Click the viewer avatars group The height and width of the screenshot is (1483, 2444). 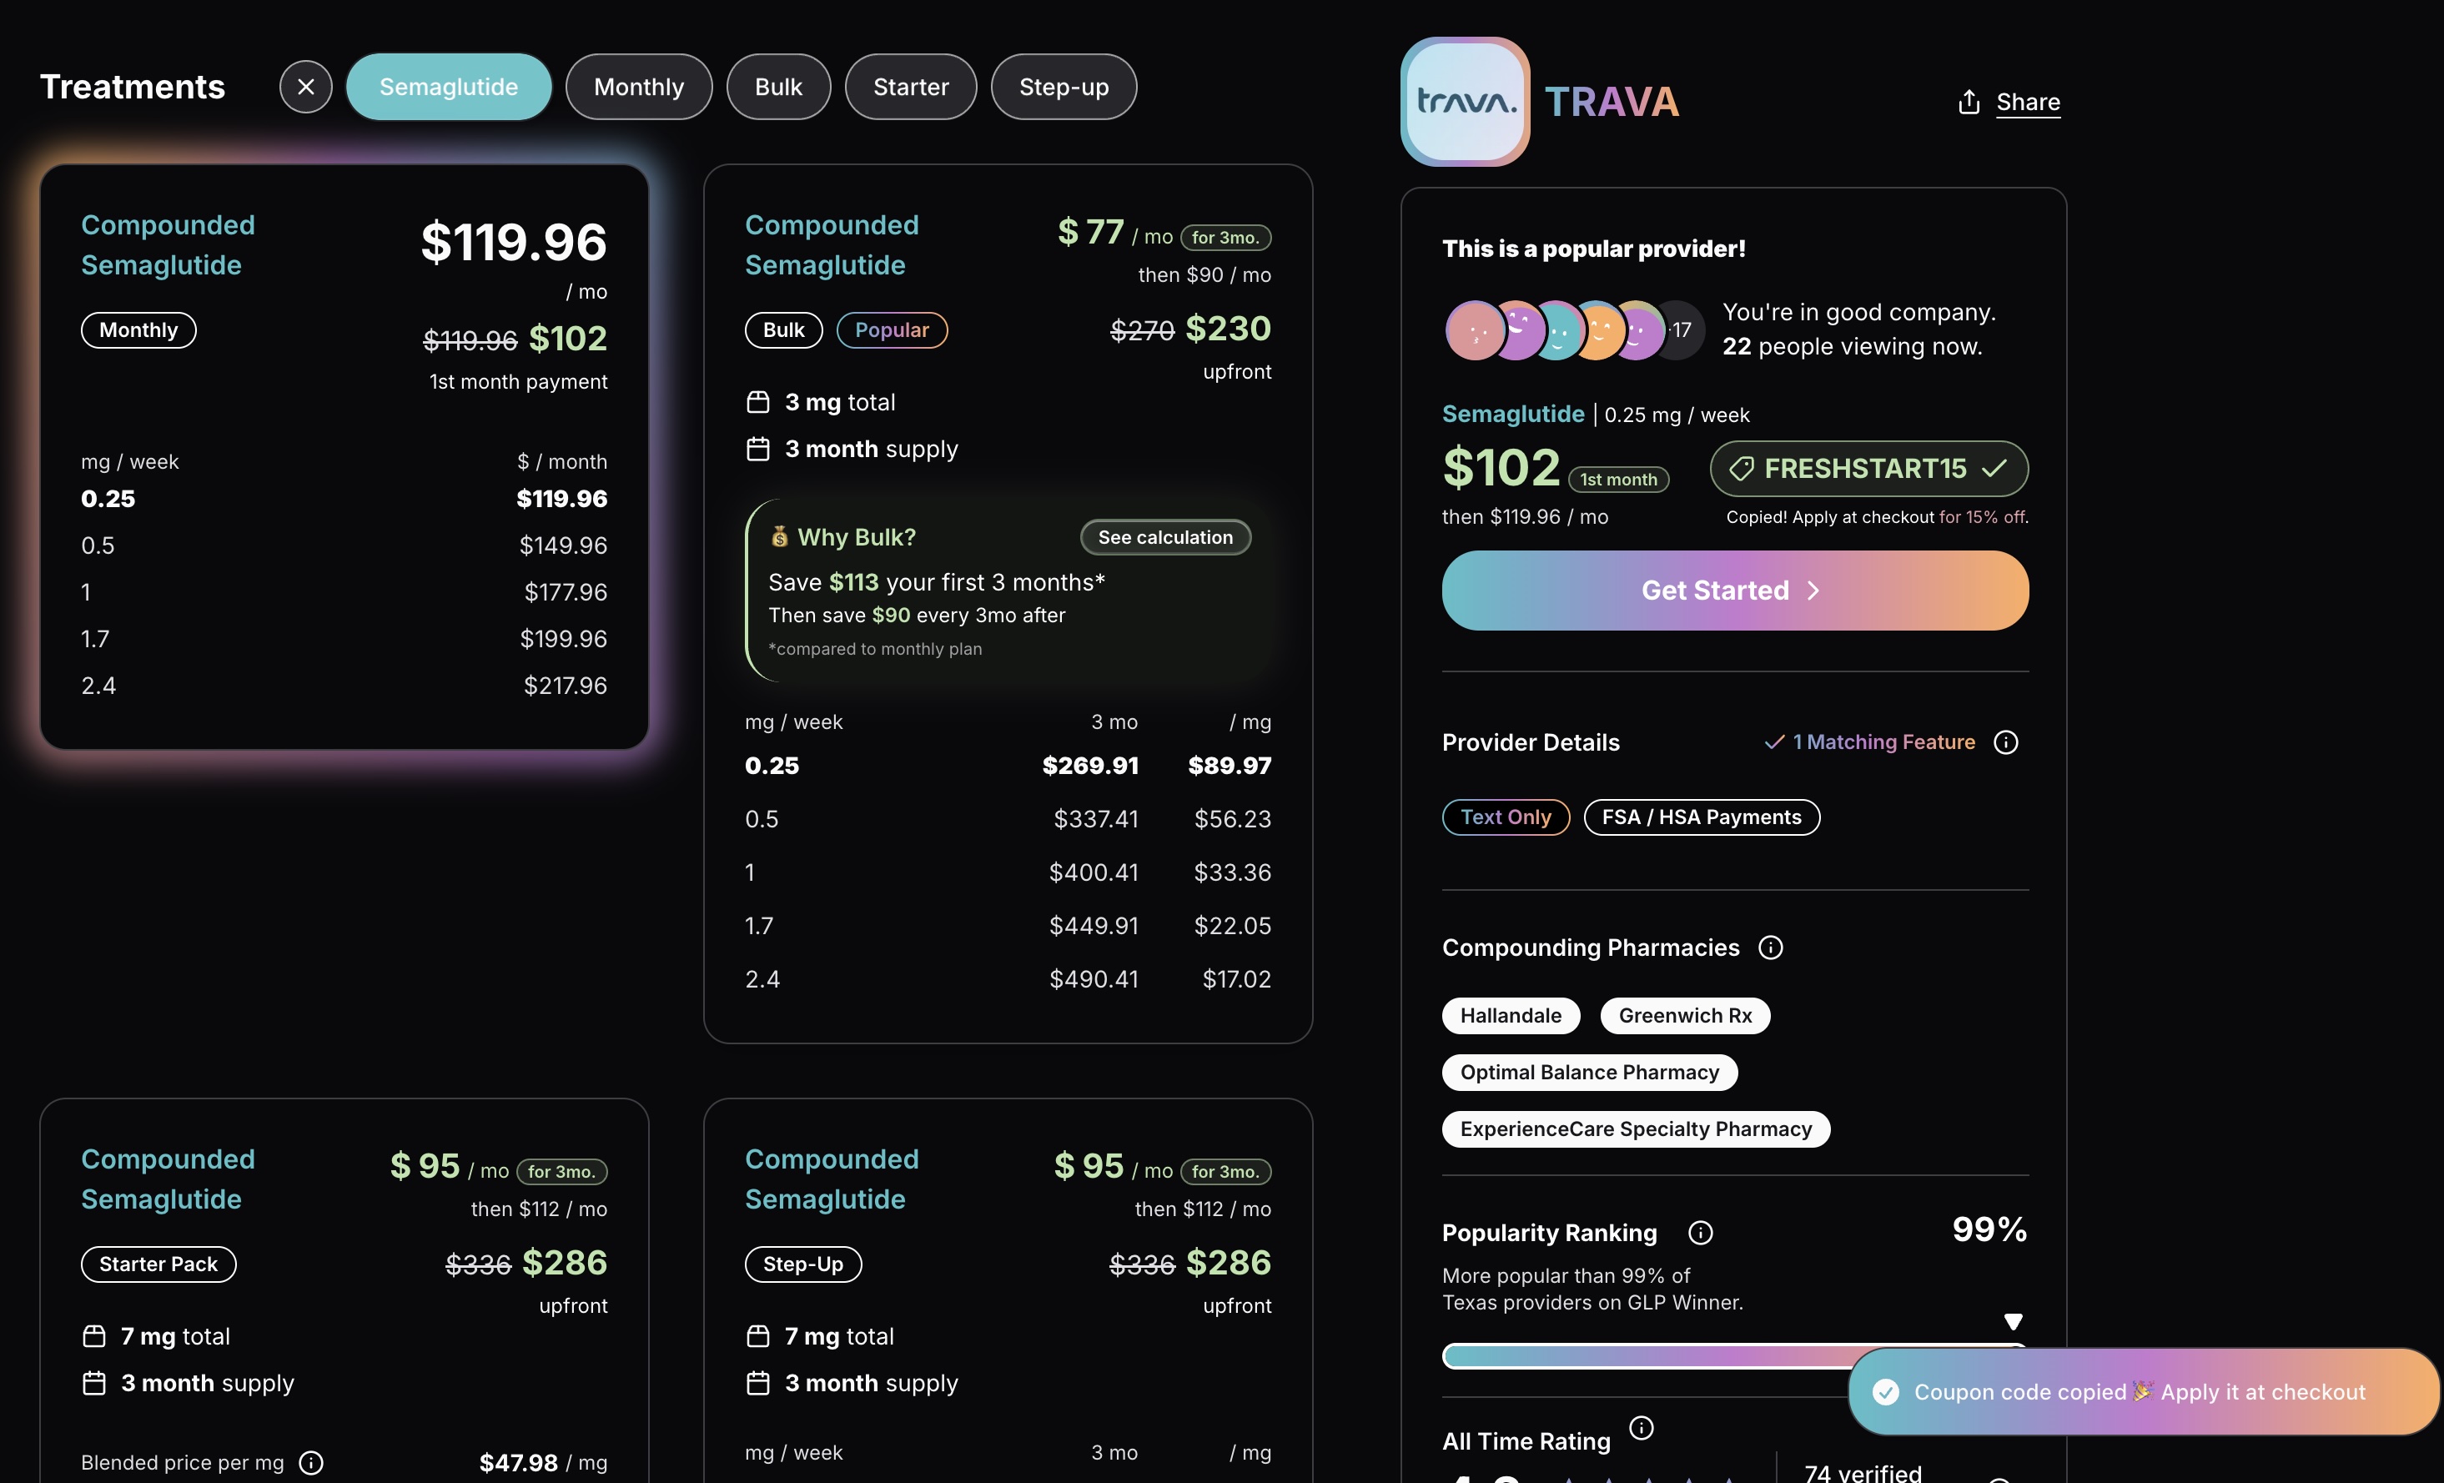pos(1572,329)
